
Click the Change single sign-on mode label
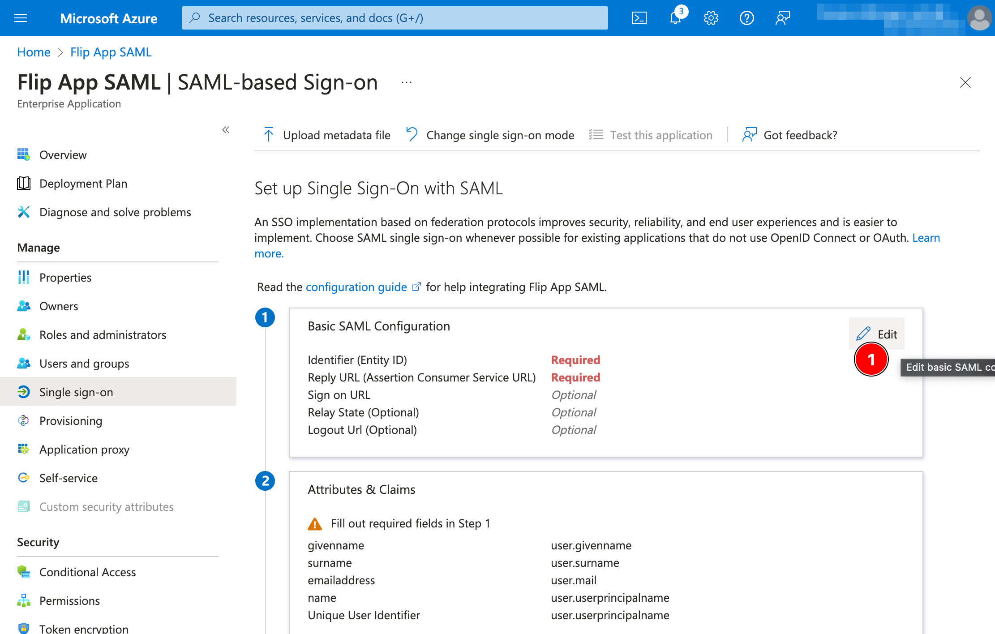pyautogui.click(x=500, y=135)
